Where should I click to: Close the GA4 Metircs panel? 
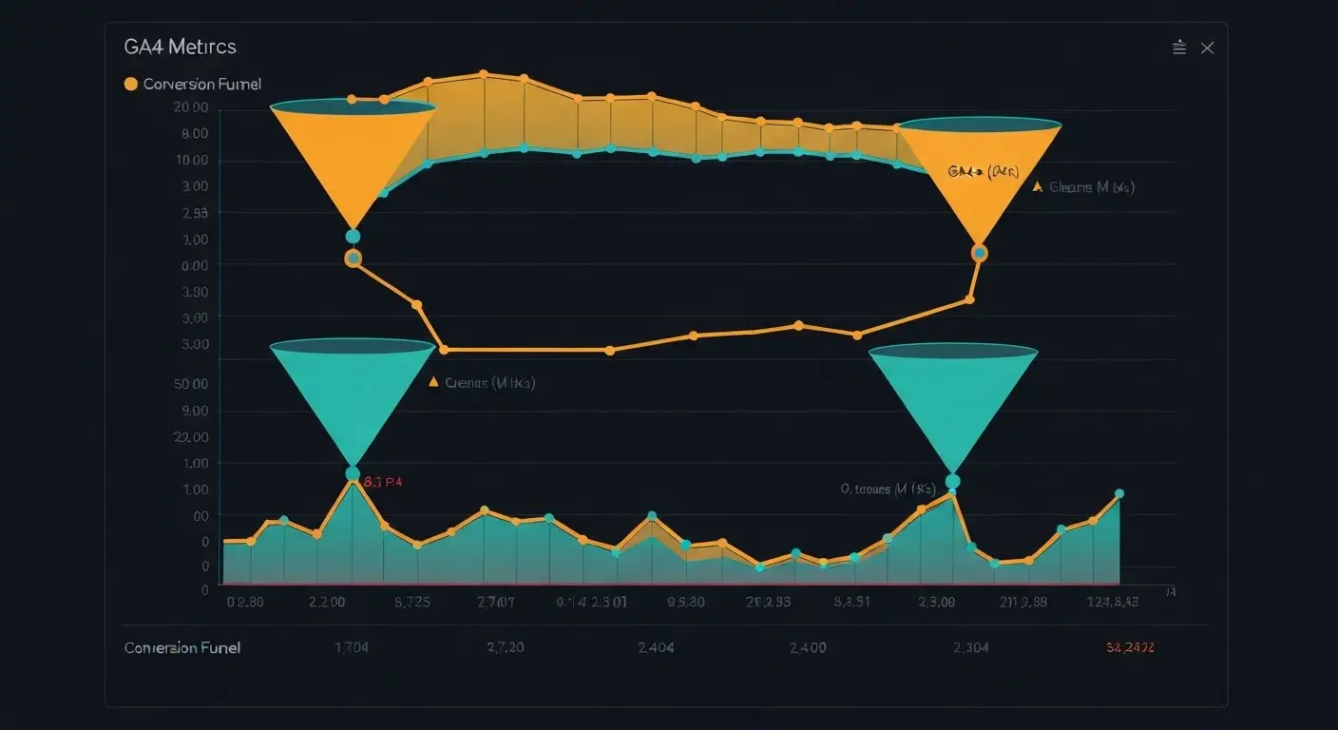[1207, 48]
